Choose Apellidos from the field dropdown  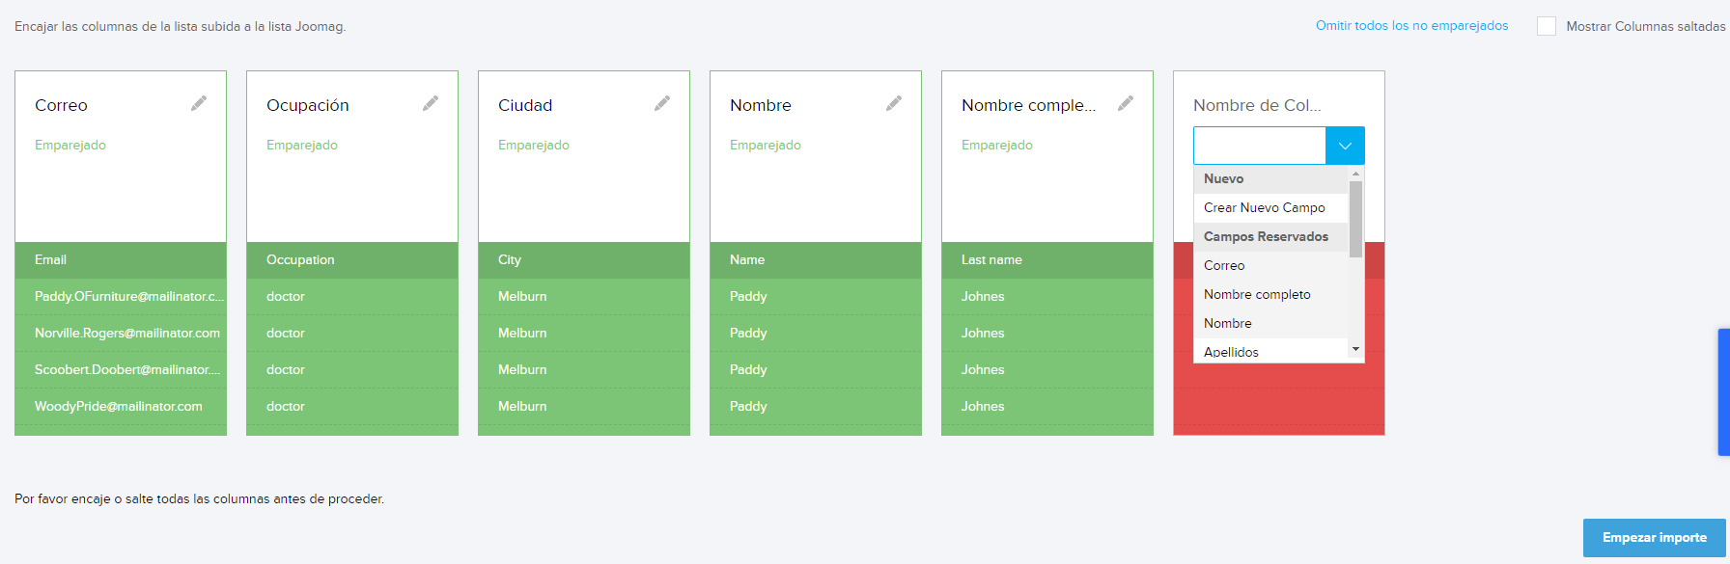coord(1231,351)
